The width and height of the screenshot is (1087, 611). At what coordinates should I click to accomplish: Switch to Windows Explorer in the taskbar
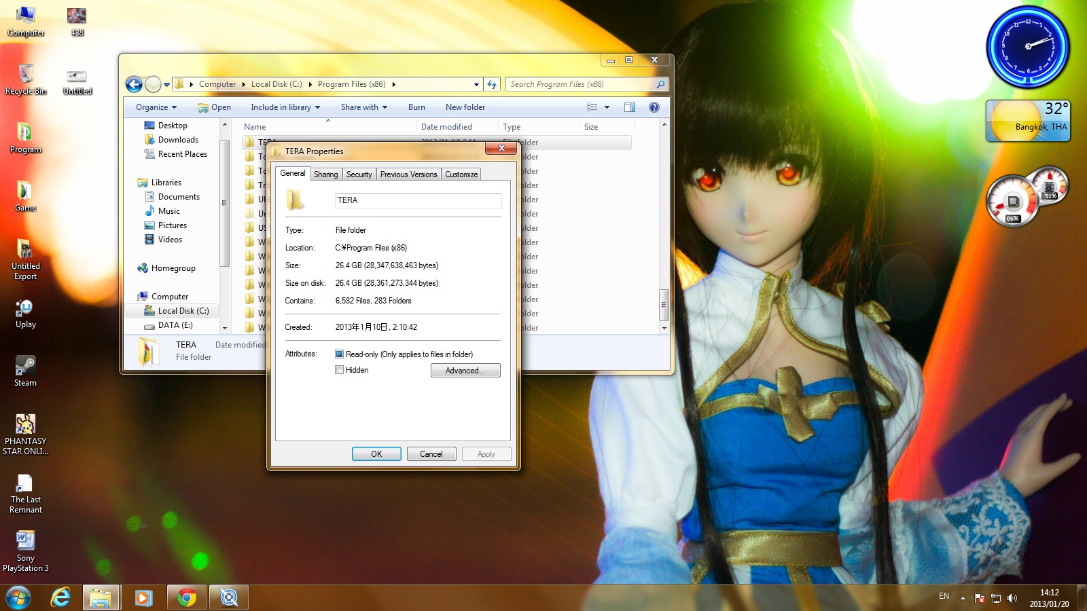pyautogui.click(x=101, y=597)
